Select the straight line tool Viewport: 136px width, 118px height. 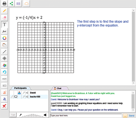point(4,52)
